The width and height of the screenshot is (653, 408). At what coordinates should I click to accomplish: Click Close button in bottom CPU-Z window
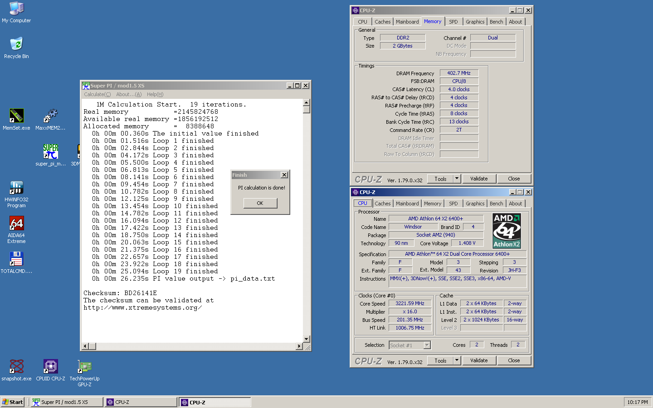[514, 361]
